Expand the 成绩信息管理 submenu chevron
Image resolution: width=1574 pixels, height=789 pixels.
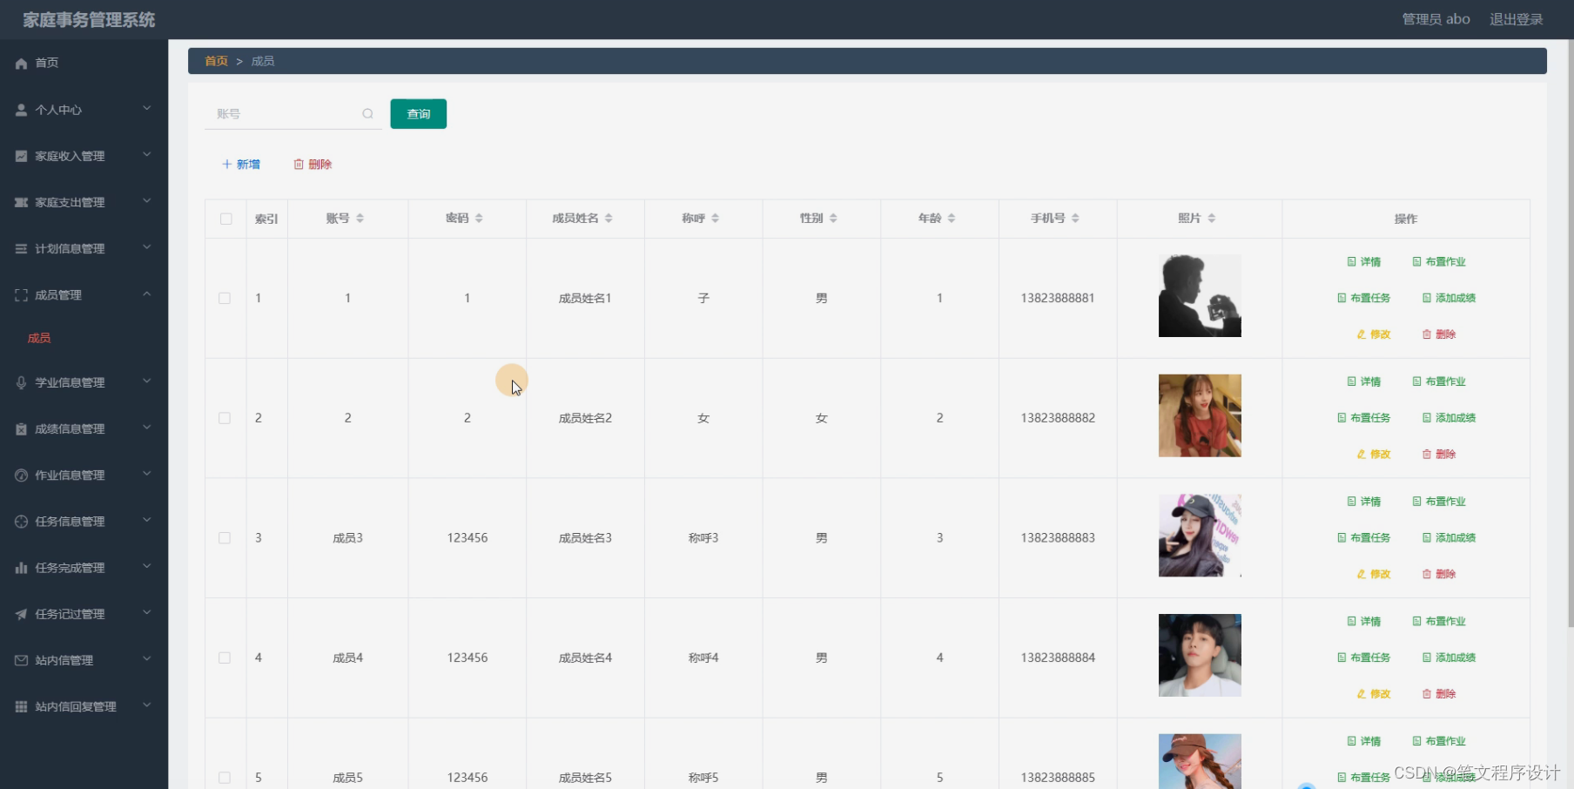coord(147,427)
